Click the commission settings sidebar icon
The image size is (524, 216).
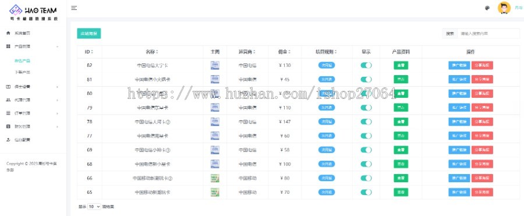[x=8, y=87]
